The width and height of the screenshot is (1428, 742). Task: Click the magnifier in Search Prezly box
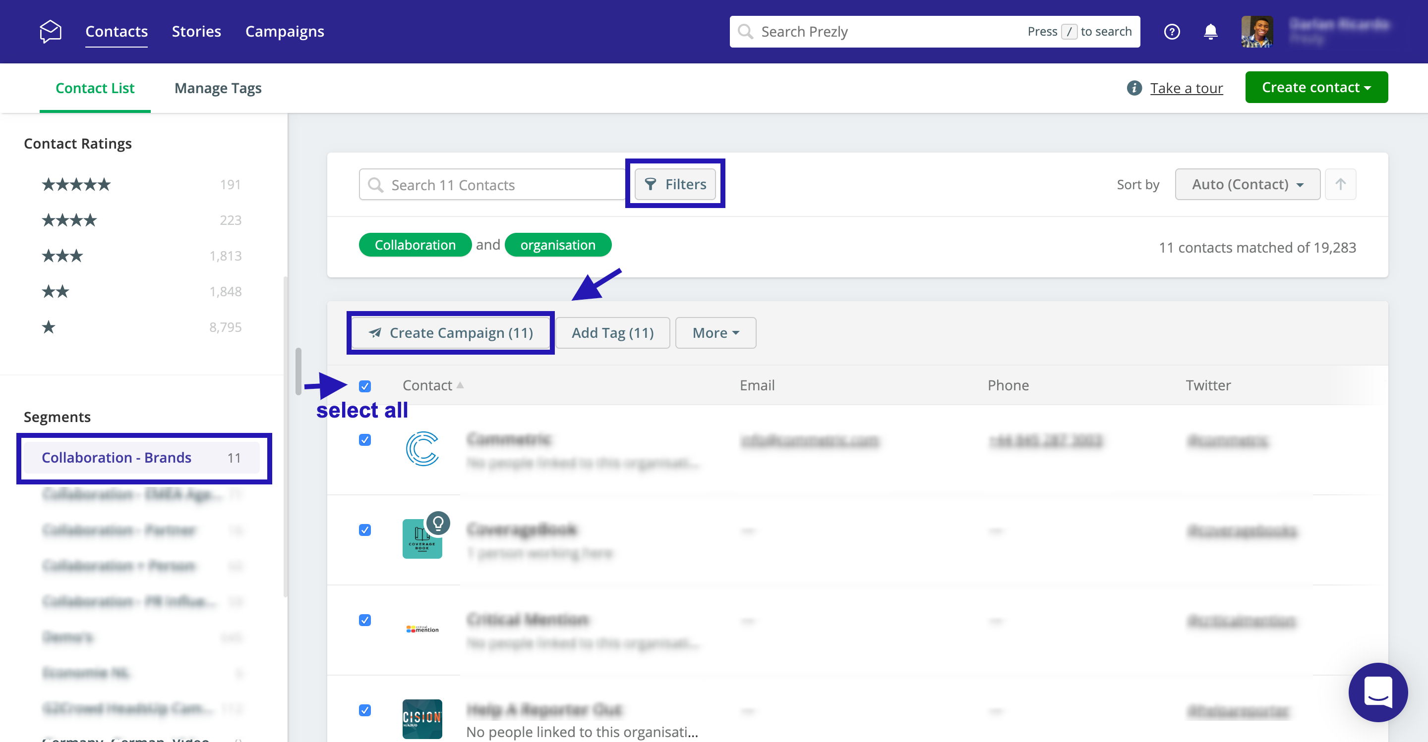[746, 32]
